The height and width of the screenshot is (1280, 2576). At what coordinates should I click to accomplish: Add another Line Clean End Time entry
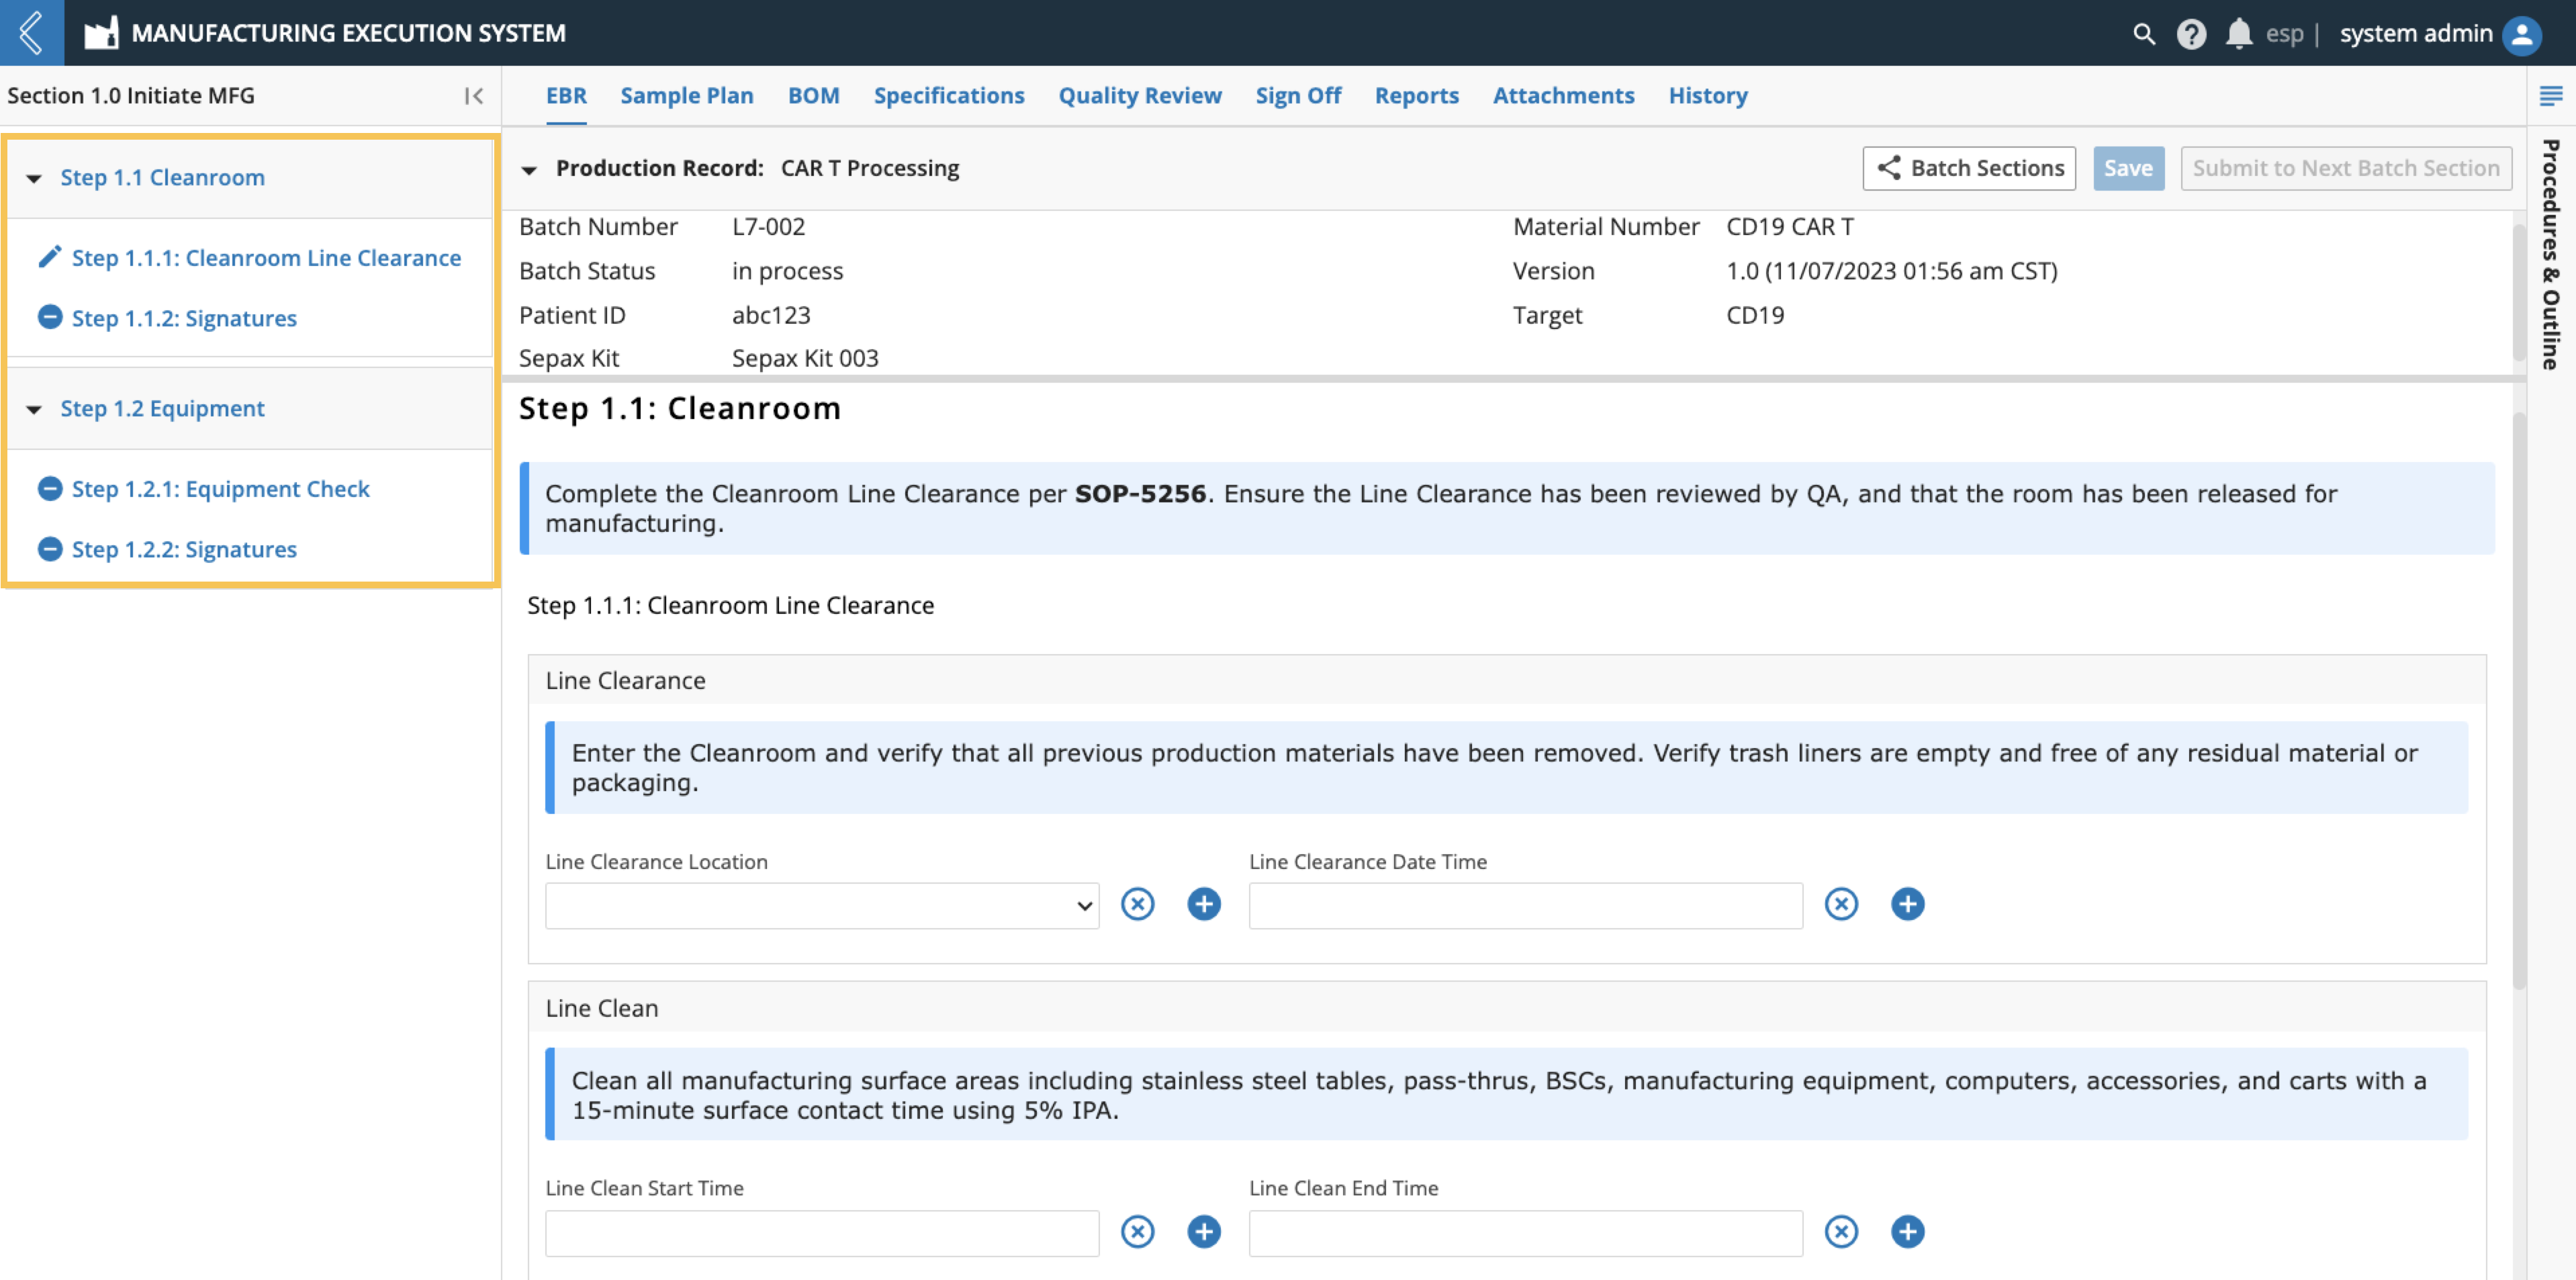click(1908, 1232)
